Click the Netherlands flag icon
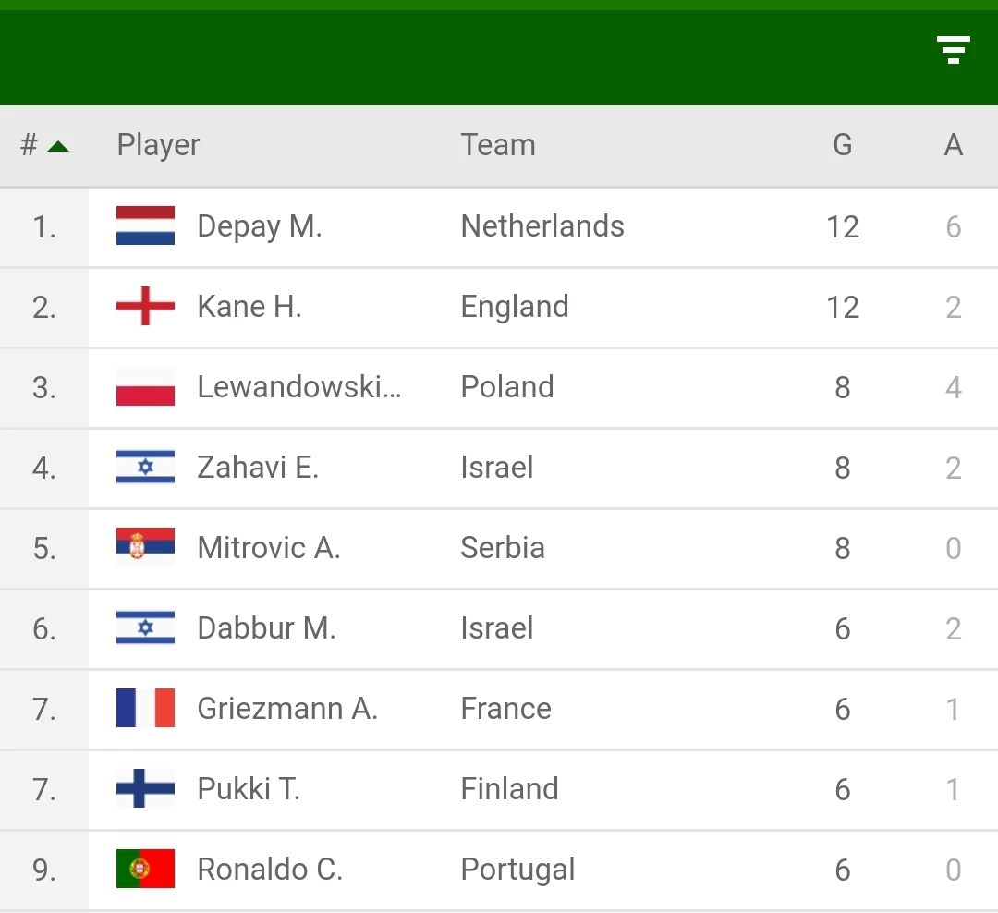998x913 pixels. 145,225
